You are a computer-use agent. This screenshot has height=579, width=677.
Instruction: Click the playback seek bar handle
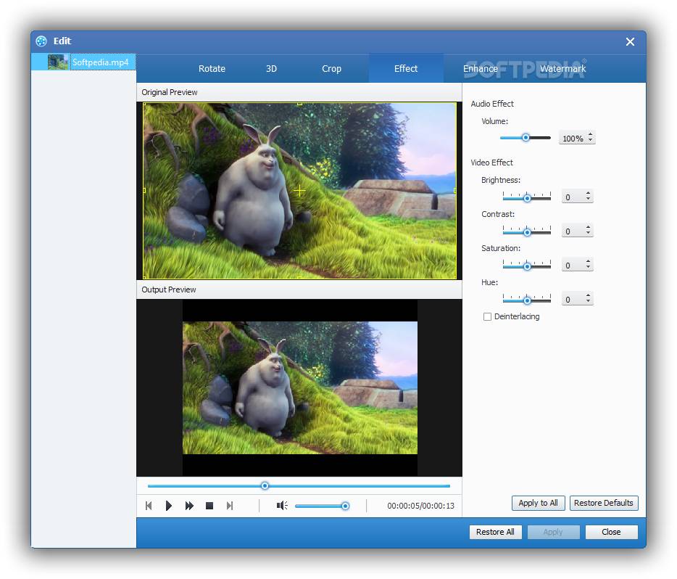point(265,486)
